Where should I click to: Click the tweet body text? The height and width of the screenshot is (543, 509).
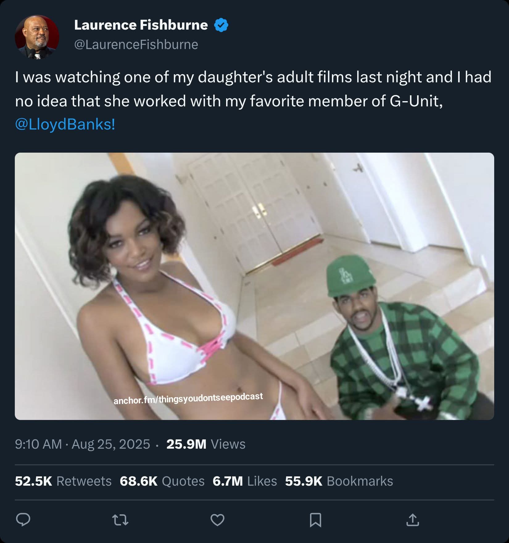pos(253,101)
